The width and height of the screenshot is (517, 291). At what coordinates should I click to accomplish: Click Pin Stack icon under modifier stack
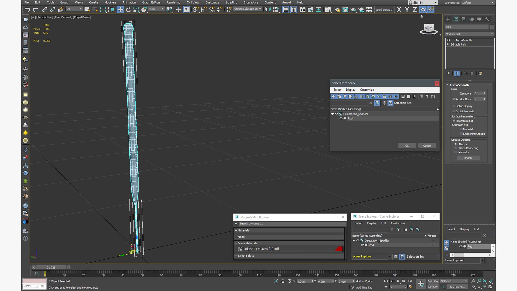(x=448, y=74)
